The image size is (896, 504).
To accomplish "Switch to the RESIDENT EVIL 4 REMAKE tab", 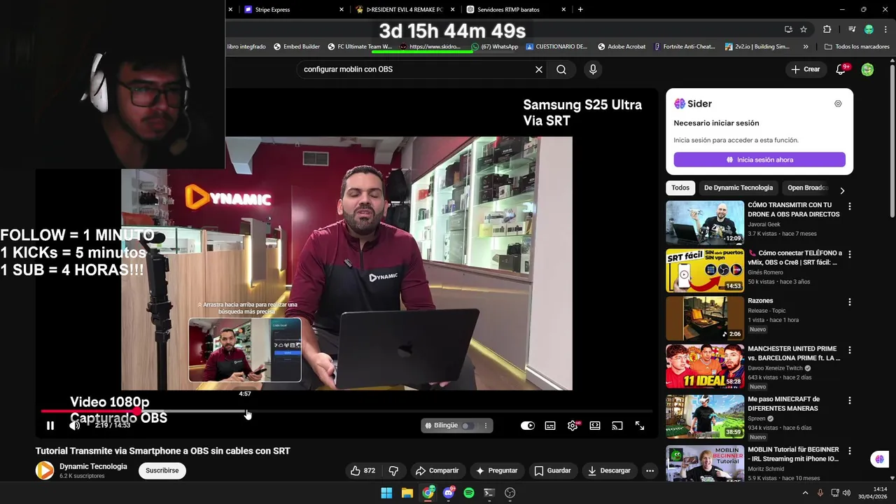I will (x=405, y=9).
